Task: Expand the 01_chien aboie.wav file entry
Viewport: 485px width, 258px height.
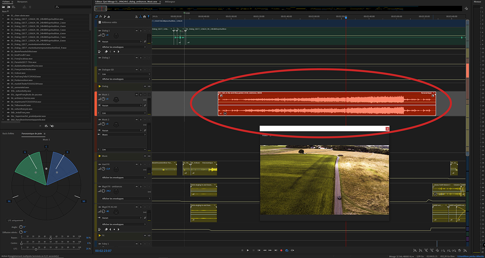Action: point(3,15)
